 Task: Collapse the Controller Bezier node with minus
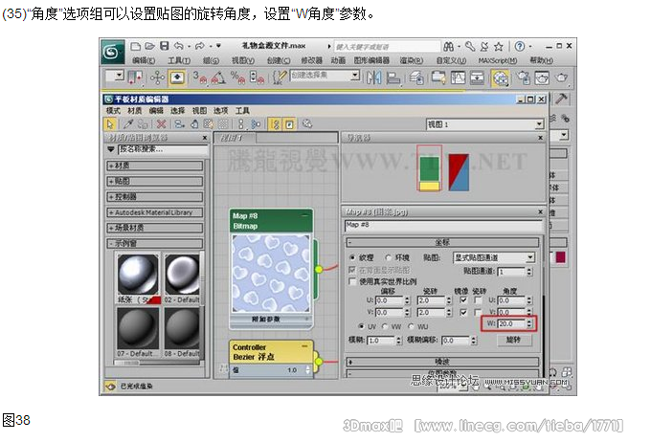(x=304, y=346)
